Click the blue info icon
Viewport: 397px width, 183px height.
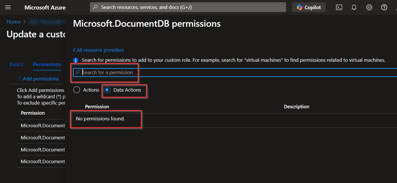click(76, 60)
